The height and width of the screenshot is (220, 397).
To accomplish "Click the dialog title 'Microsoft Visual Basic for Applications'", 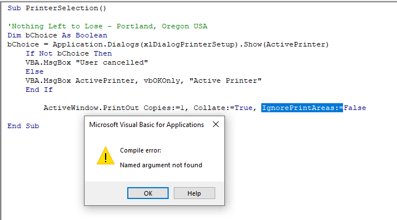I will (x=147, y=125).
